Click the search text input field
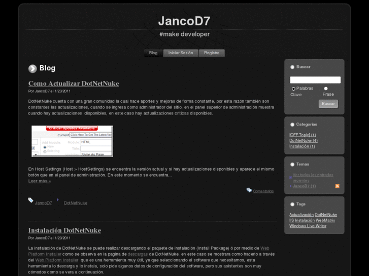Screen dimensions: 369x276 (x=315, y=80)
